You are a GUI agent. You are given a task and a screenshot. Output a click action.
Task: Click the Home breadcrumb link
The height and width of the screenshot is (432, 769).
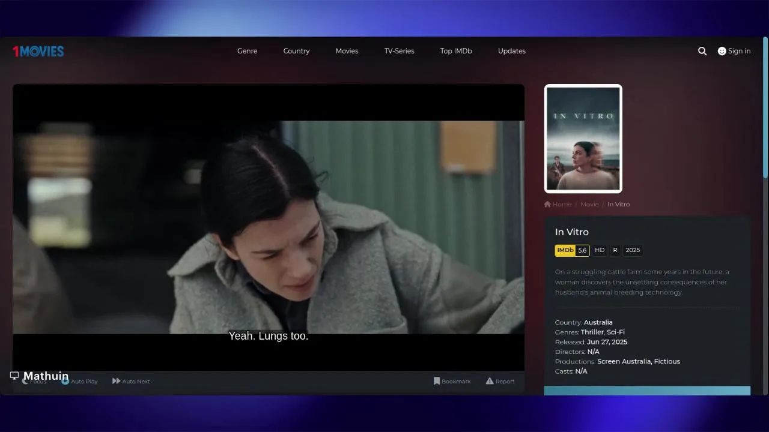pyautogui.click(x=558, y=204)
